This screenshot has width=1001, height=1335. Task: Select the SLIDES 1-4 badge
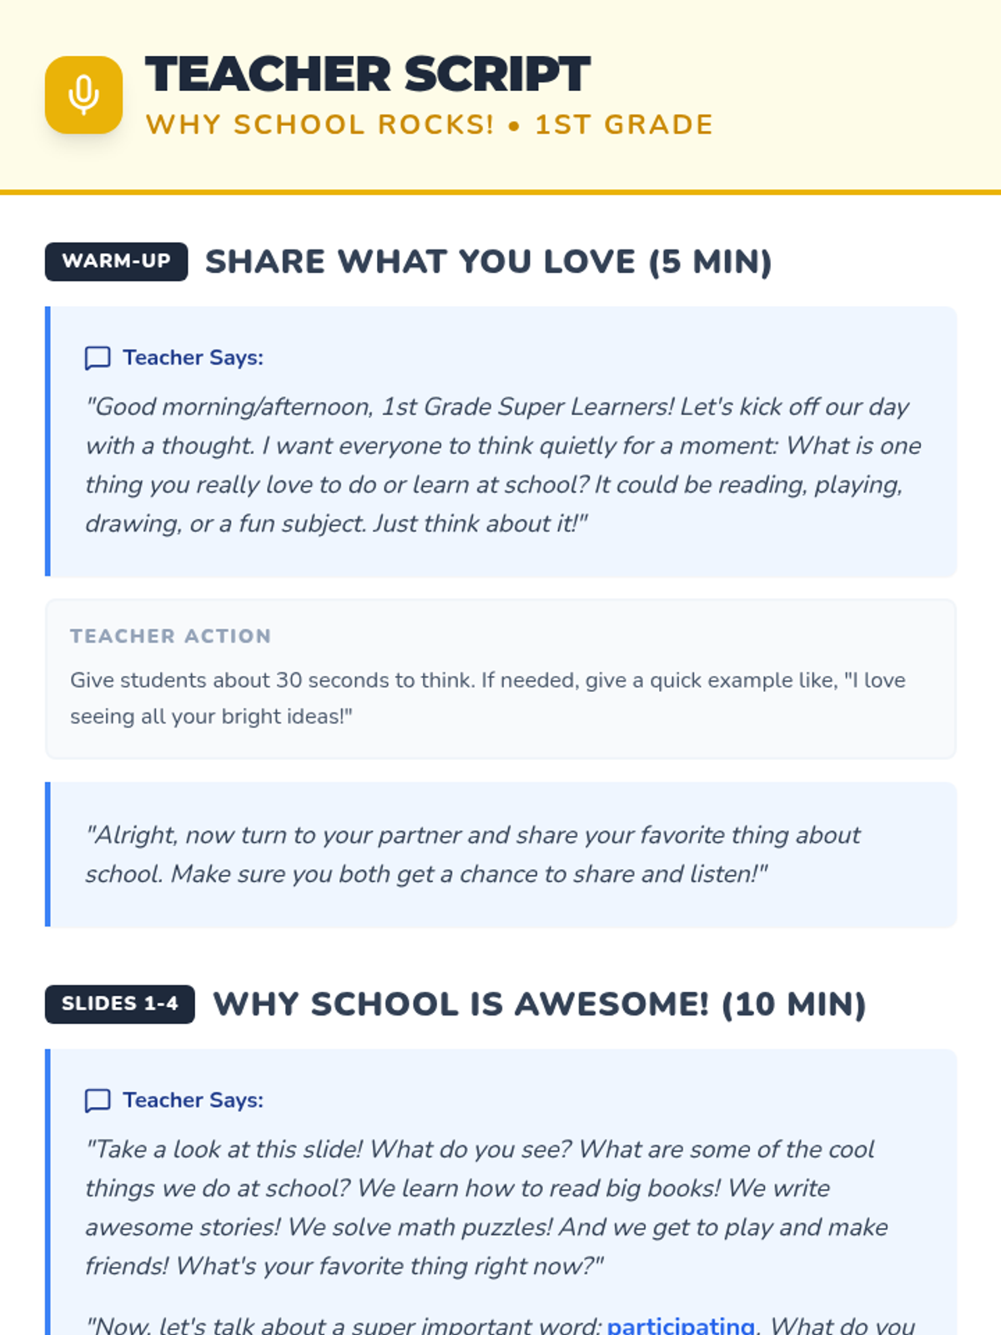click(120, 1004)
